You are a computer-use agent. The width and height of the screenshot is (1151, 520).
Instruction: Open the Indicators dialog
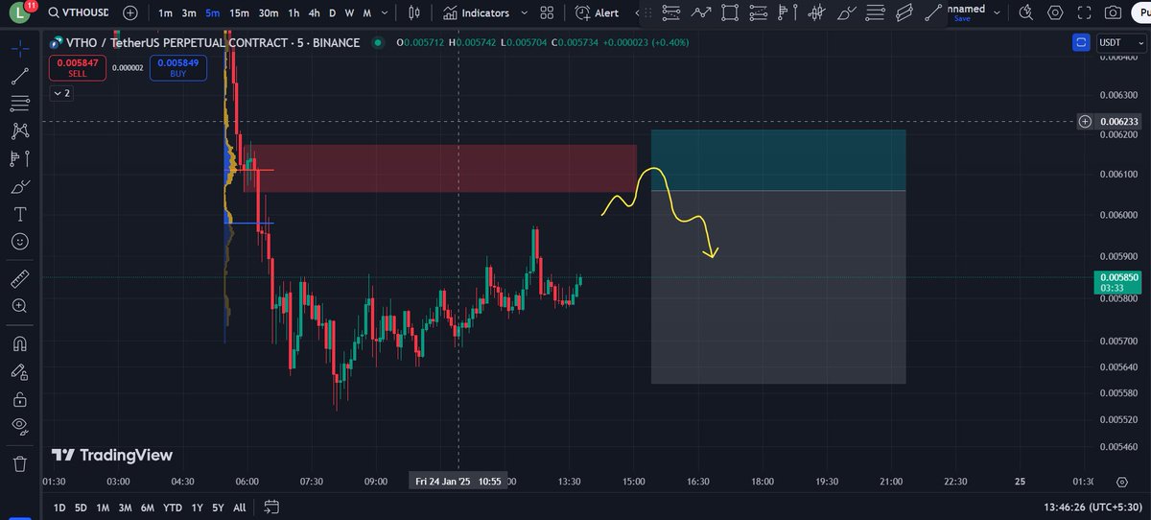tap(477, 13)
